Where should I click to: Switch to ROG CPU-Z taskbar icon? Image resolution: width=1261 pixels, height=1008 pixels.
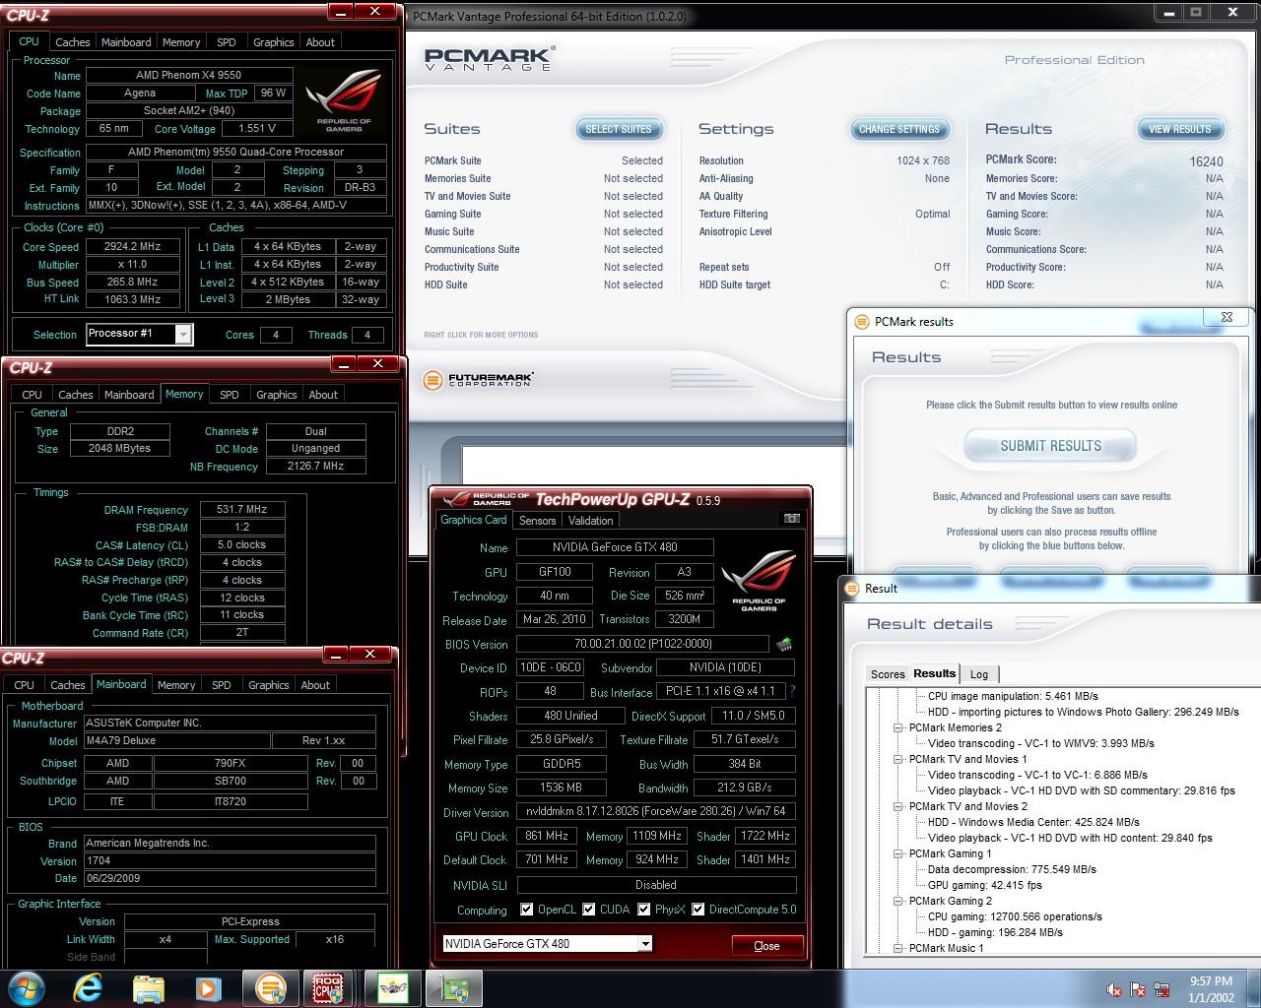point(329,987)
